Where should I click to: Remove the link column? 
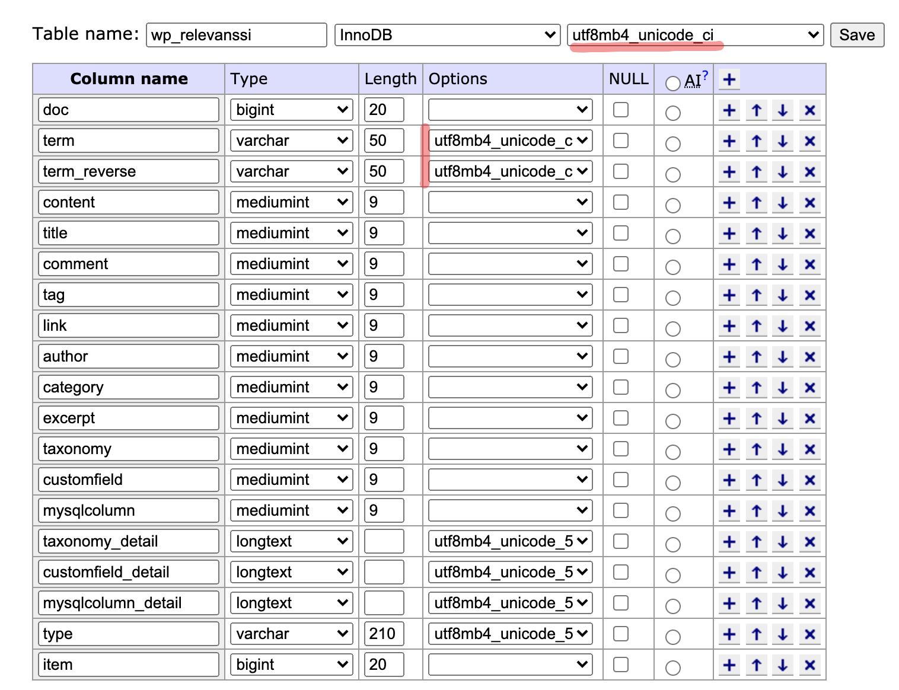[809, 326]
